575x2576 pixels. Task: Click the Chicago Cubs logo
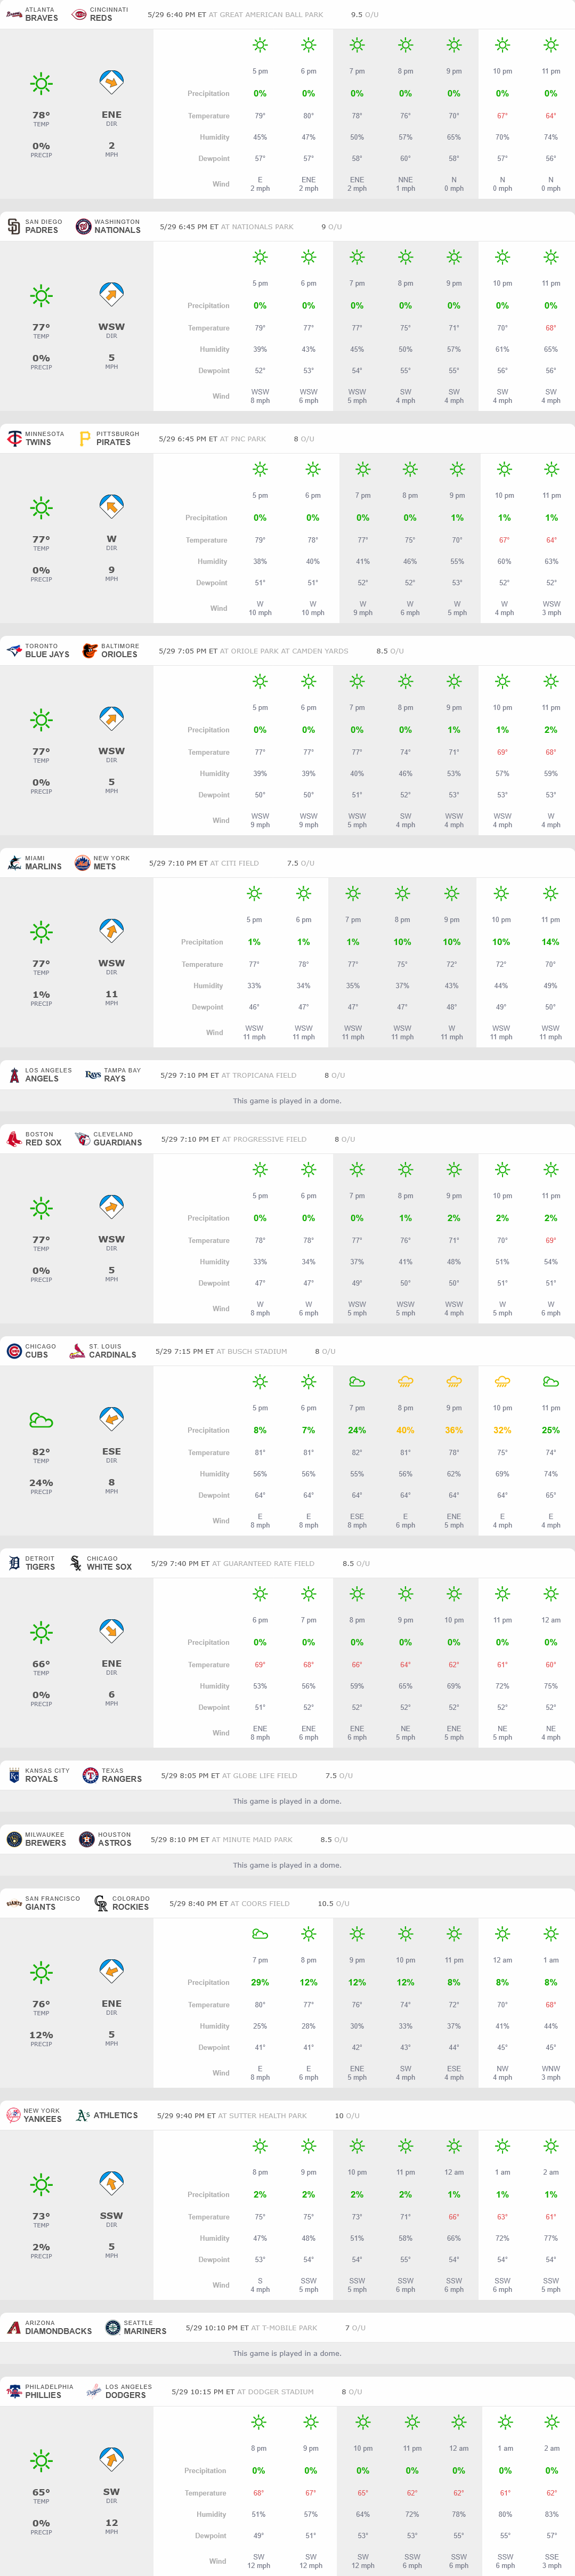(x=14, y=1351)
